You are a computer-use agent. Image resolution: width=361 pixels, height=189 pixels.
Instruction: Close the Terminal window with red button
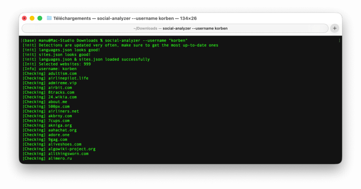pyautogui.click(x=24, y=18)
